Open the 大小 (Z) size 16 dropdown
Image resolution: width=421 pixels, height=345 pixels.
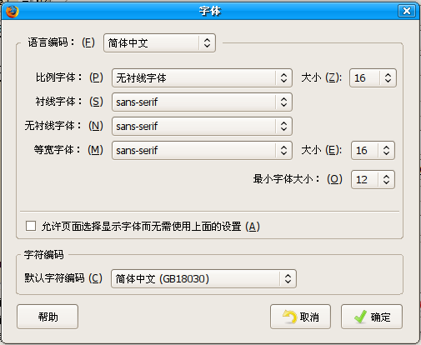(373, 77)
